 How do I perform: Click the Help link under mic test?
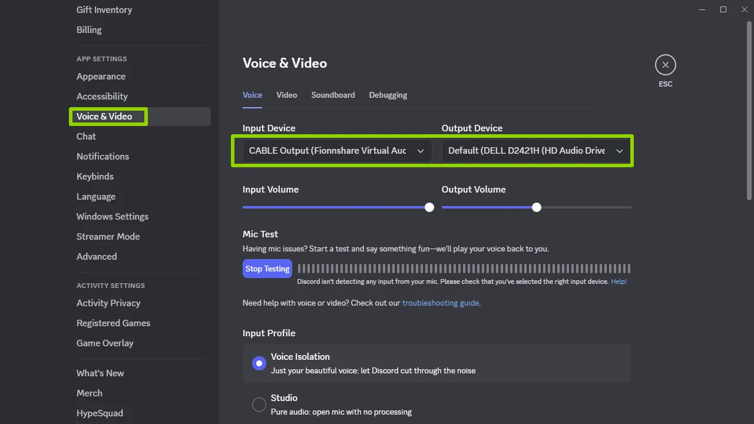(619, 281)
